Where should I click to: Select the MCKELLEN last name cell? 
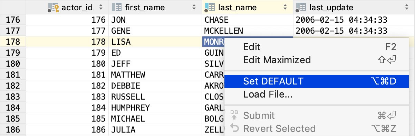click(247, 31)
